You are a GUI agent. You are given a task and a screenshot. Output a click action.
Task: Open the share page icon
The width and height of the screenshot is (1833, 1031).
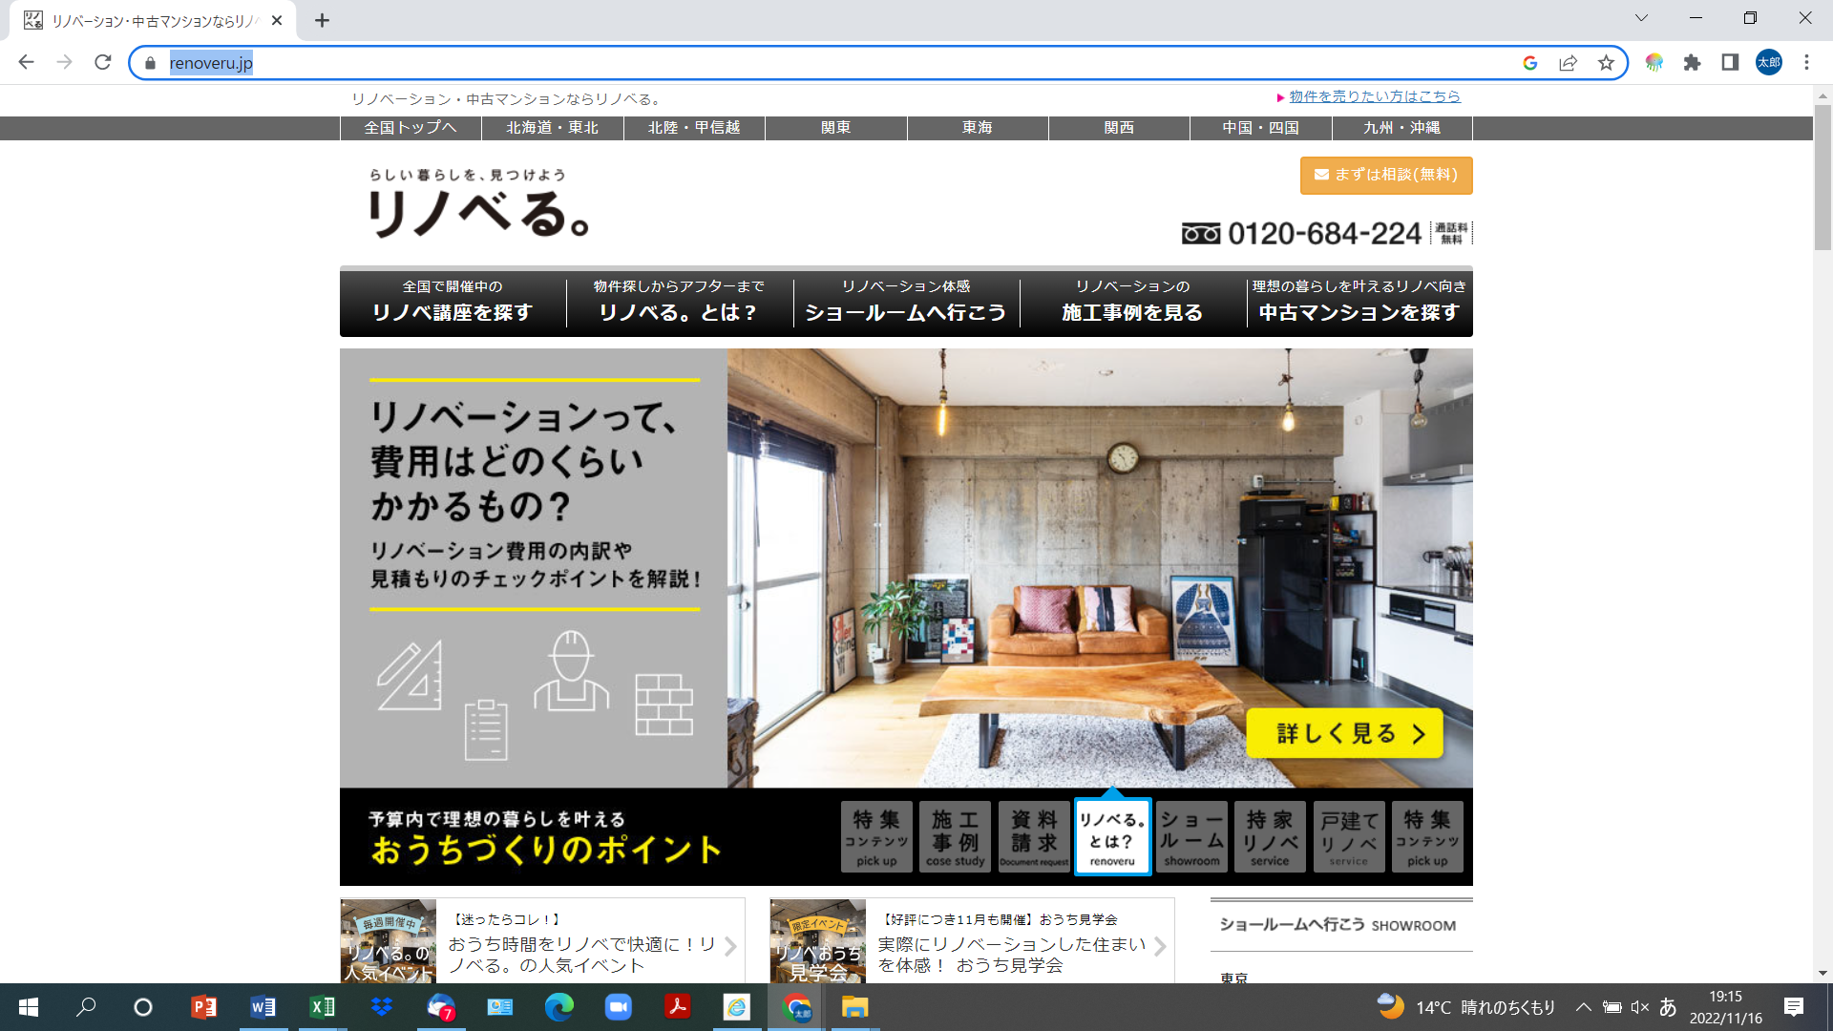pyautogui.click(x=1568, y=63)
